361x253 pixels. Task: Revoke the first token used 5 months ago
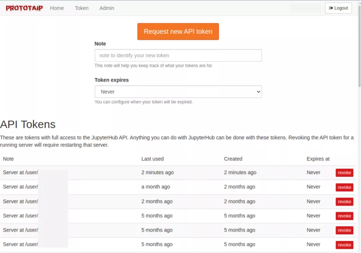(344, 216)
